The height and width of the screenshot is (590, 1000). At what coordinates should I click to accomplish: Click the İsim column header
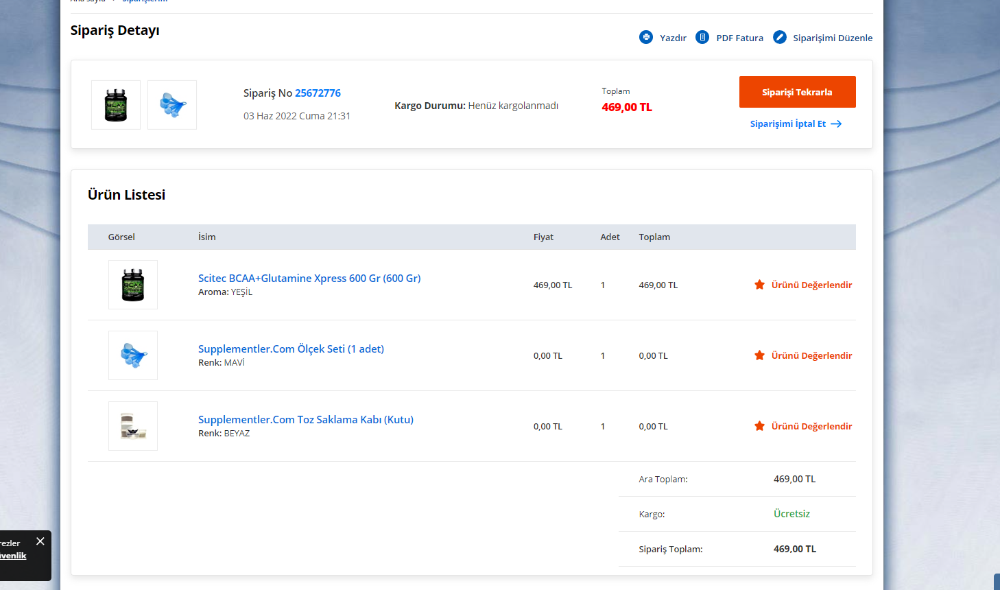point(207,237)
